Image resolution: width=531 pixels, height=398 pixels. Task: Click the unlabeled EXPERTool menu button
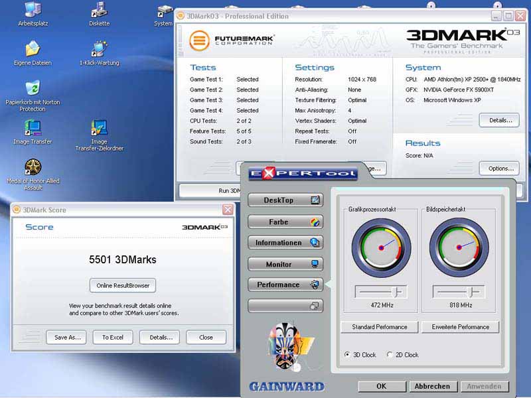pyautogui.click(x=285, y=306)
